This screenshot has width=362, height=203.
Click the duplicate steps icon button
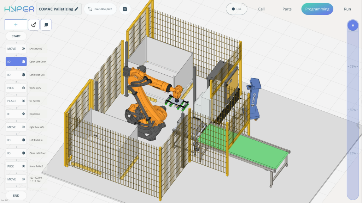point(46,25)
